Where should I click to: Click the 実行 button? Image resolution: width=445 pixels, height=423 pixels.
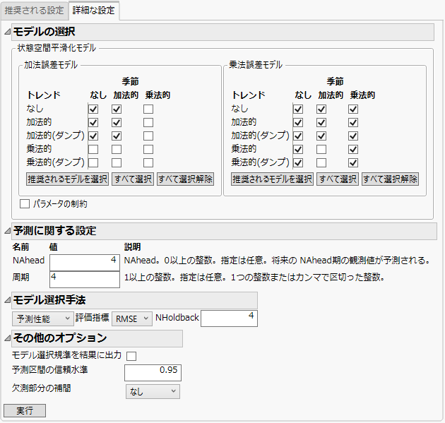coord(25,411)
